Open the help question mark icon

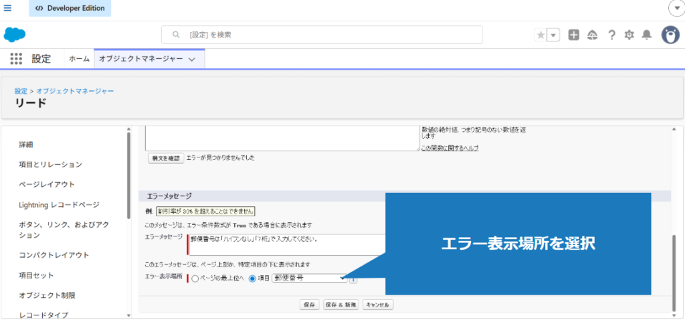(x=611, y=35)
